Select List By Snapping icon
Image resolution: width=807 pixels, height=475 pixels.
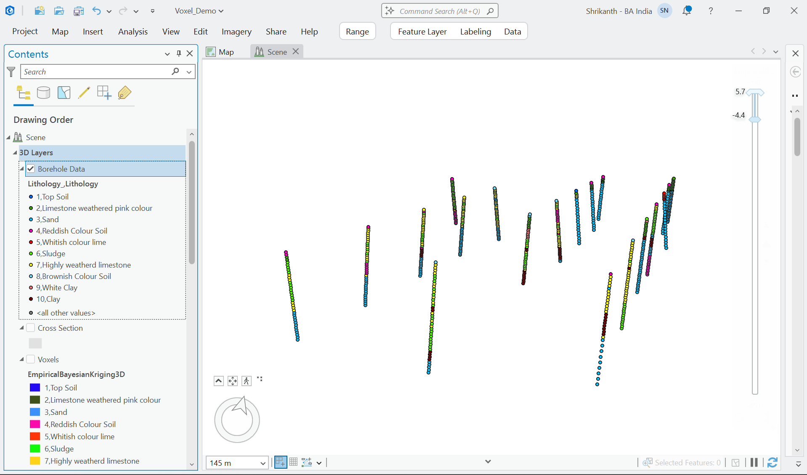pyautogui.click(x=104, y=93)
